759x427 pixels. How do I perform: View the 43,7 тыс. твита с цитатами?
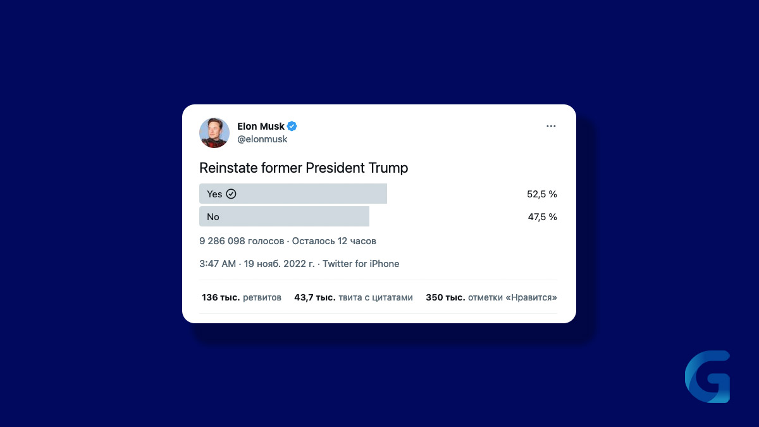point(354,297)
